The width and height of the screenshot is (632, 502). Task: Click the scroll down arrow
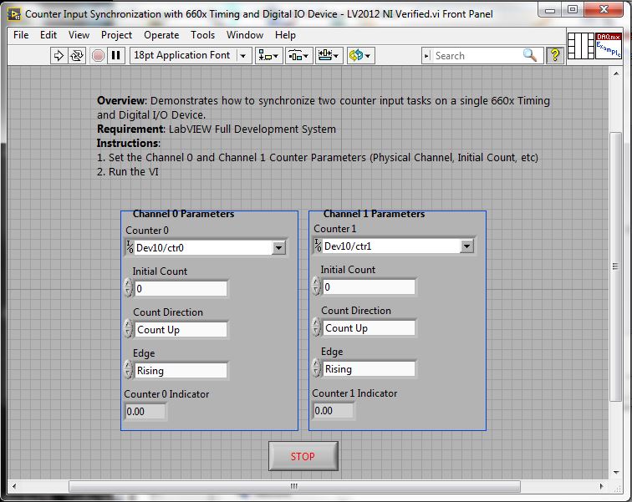pos(616,472)
